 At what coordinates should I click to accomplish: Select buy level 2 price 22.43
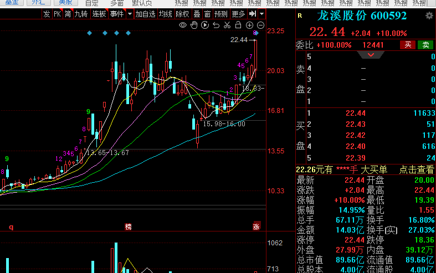pyautogui.click(x=356, y=124)
